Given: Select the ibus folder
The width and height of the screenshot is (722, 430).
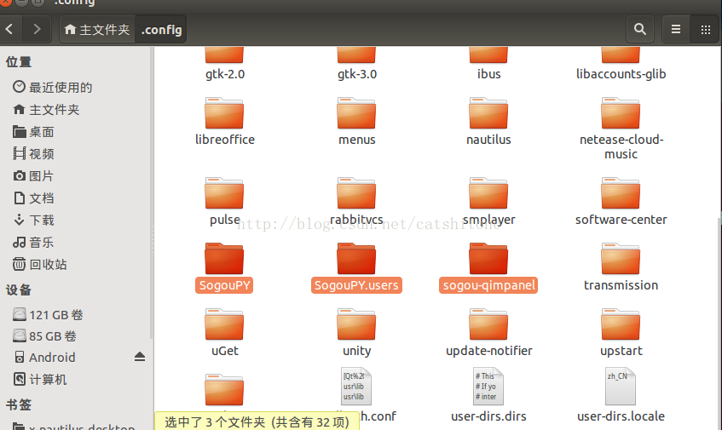Looking at the screenshot, I should pos(488,65).
